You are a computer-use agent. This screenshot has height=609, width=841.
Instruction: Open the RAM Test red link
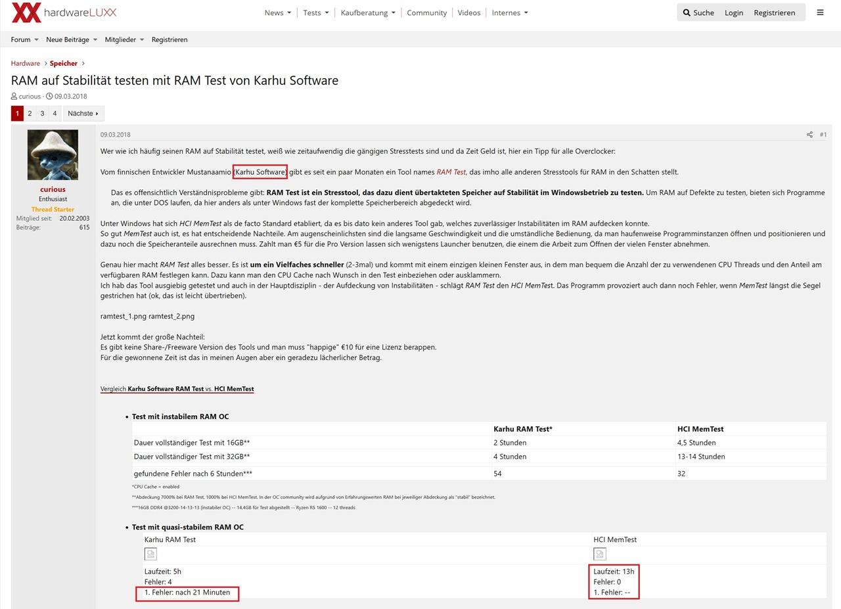(x=451, y=172)
